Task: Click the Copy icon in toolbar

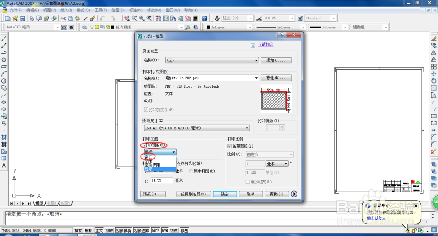Action: (x=71, y=18)
